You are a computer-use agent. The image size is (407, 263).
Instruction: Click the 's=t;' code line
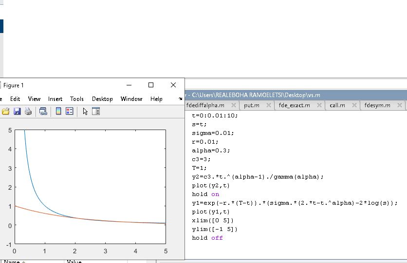point(199,124)
